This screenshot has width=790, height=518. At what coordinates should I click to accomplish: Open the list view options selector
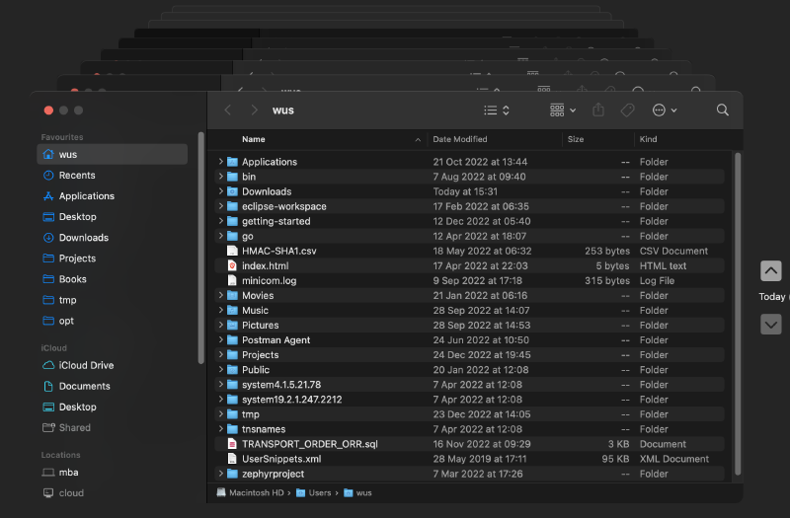pyautogui.click(x=497, y=111)
